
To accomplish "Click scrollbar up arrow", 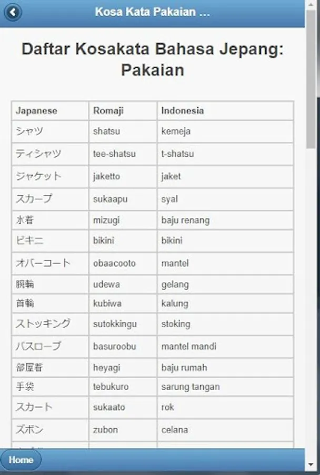I will tap(312, 4).
